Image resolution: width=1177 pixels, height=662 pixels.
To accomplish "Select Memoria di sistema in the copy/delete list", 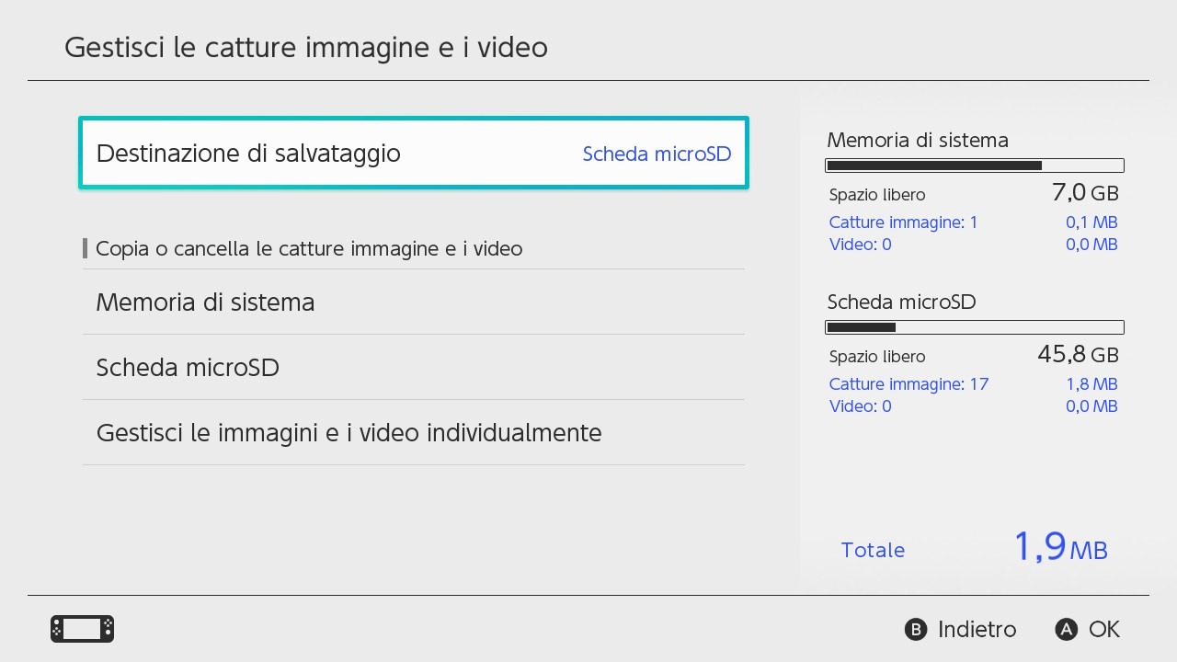I will tap(205, 302).
